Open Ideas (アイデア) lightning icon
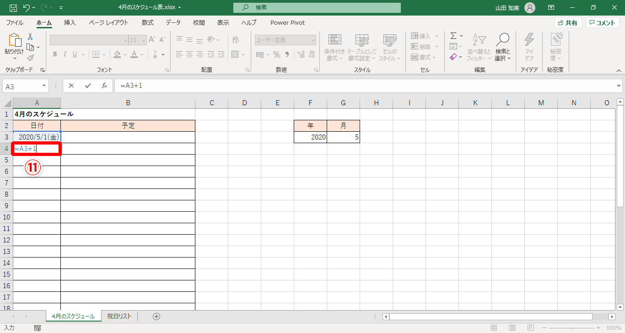The height and width of the screenshot is (333, 625). coord(529,46)
